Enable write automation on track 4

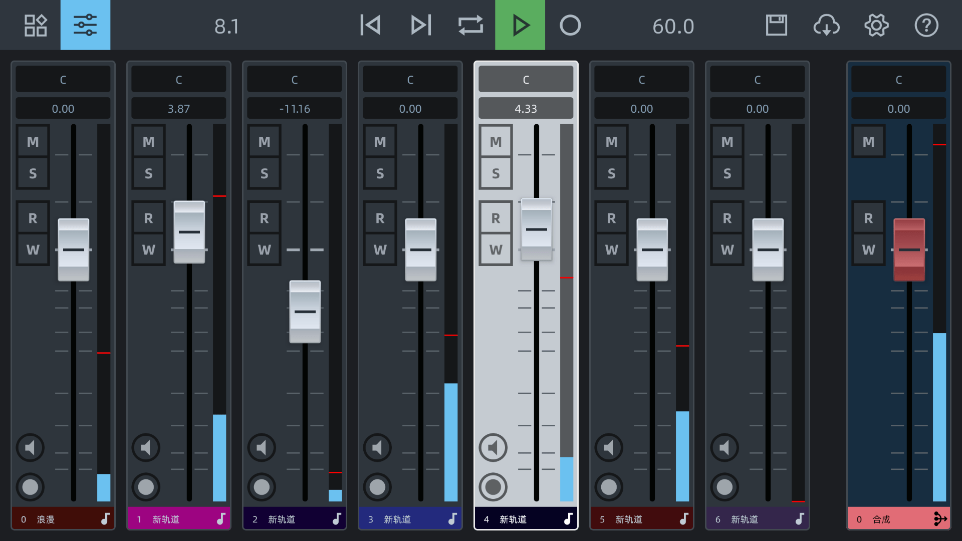point(497,249)
